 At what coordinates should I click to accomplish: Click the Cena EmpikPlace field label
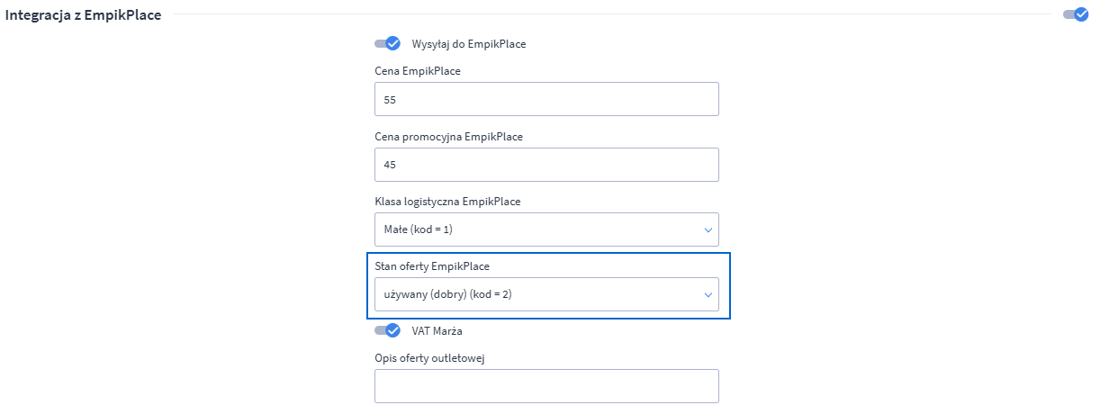(x=417, y=71)
